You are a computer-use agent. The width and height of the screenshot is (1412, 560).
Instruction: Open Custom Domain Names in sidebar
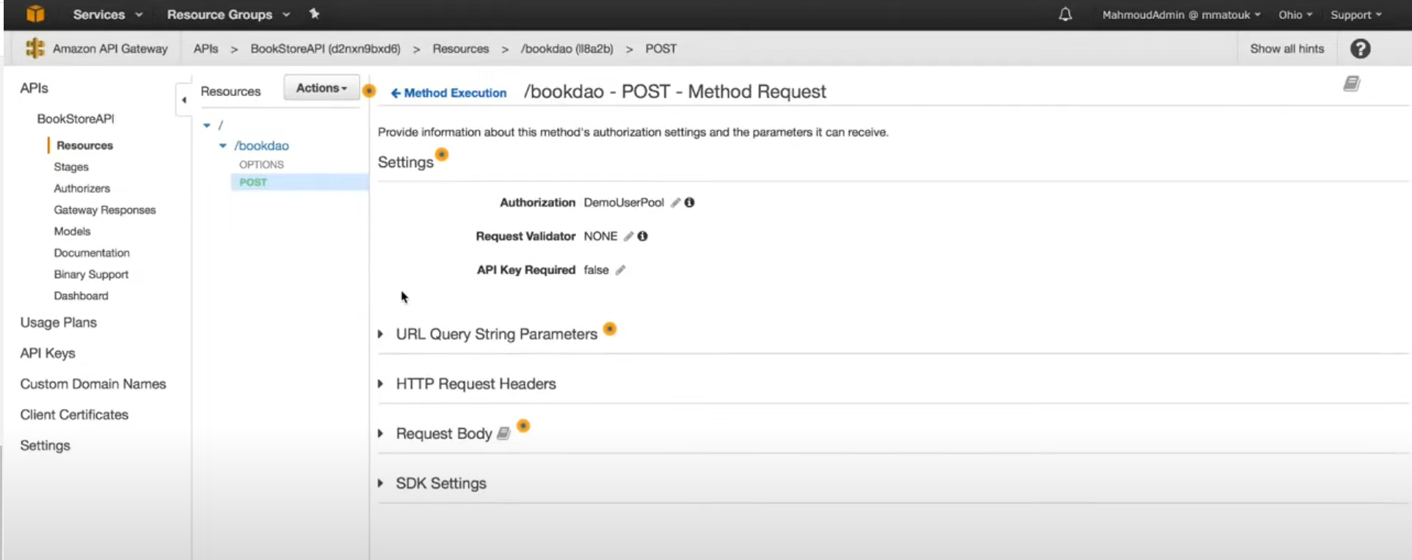93,384
